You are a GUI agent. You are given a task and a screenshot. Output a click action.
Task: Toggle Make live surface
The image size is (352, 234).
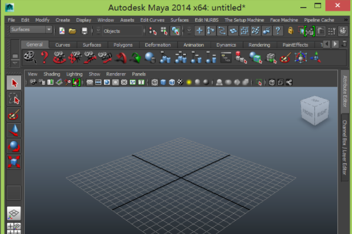point(244,30)
